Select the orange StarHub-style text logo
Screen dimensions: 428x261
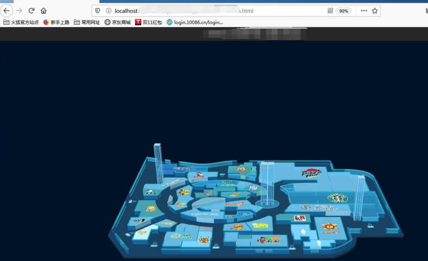click(234, 204)
